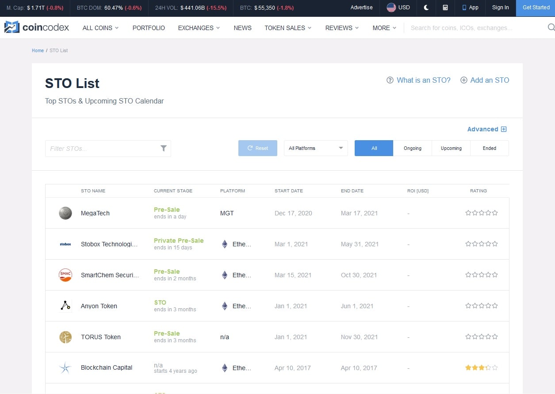
Task: Open the CoinCodex logo homepage
Action: [37, 27]
